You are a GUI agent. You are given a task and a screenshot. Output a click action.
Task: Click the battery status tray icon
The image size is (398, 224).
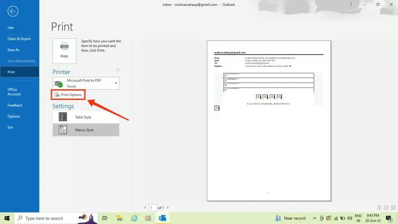pyautogui.click(x=343, y=218)
